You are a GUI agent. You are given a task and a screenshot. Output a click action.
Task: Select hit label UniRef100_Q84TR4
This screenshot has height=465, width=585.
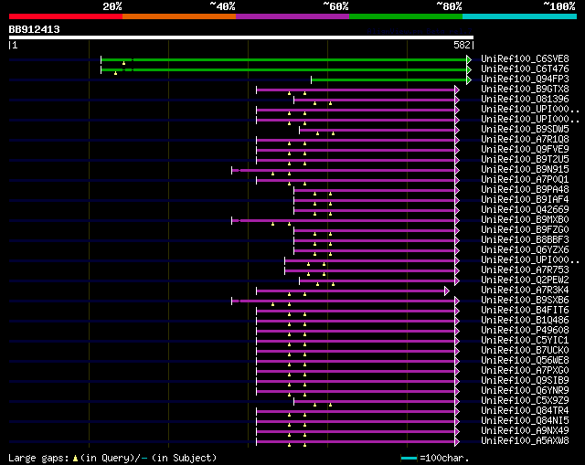[525, 411]
